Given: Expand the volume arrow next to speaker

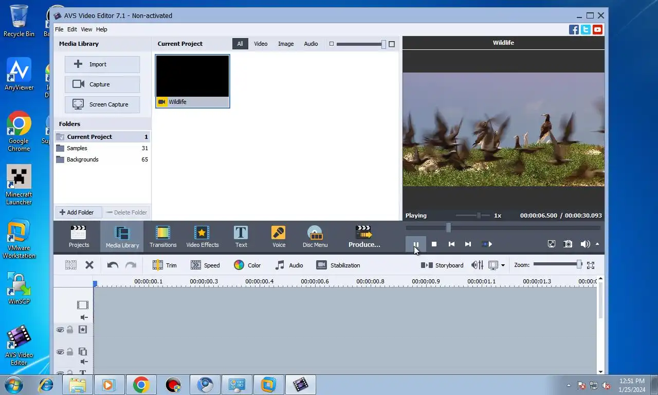Looking at the screenshot, I should (x=597, y=244).
